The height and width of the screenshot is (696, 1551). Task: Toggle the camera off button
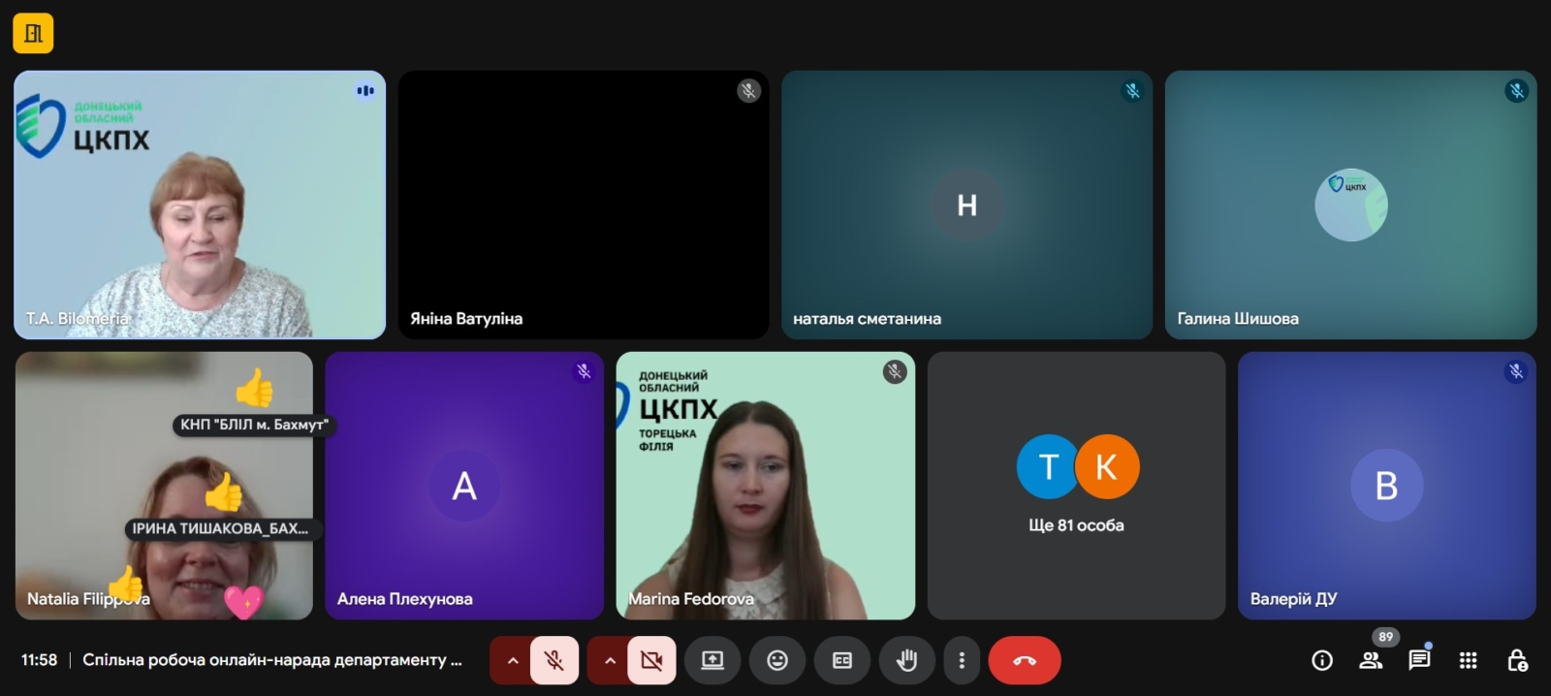(x=651, y=660)
